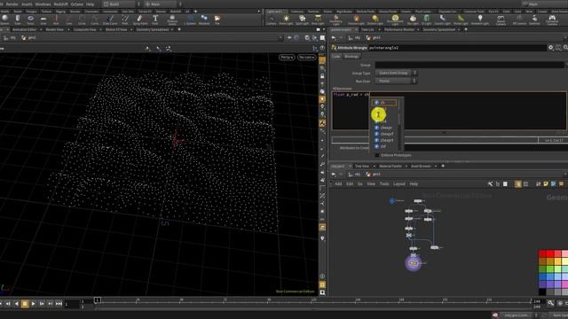Screen dimensions: 568x319
Task: Open the parameter gear menu for pointwrangle2
Action: 551,48
